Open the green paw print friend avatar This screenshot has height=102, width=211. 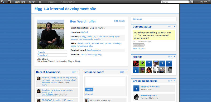click(x=142, y=64)
